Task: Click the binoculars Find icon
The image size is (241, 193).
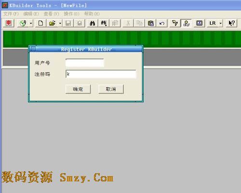Action: (x=93, y=23)
